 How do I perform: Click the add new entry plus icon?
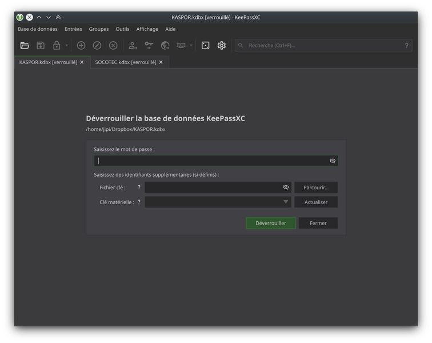tap(81, 46)
